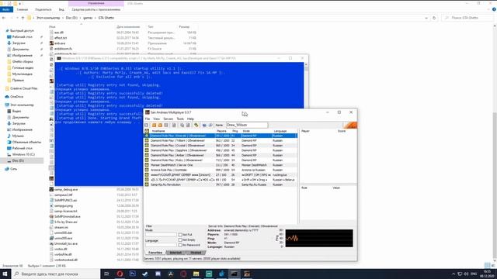Select the enb.exe file
Image resolution: width=497 pixels, height=279 pixels.
tap(60, 43)
